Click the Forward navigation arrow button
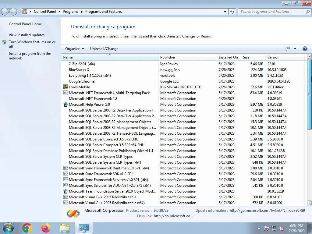Viewport: 312px width, 234px height. [13, 12]
